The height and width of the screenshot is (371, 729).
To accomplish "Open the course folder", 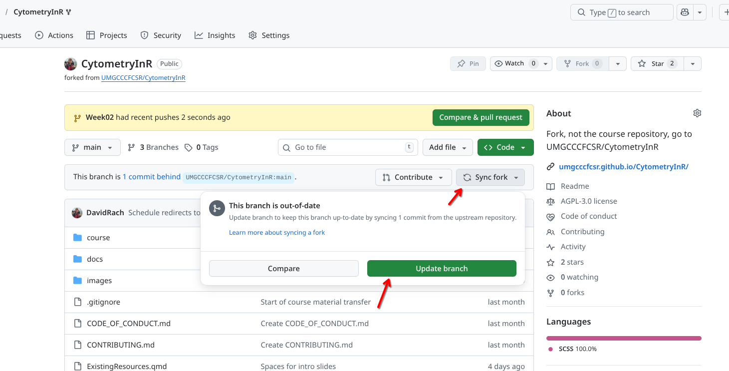I will [98, 238].
